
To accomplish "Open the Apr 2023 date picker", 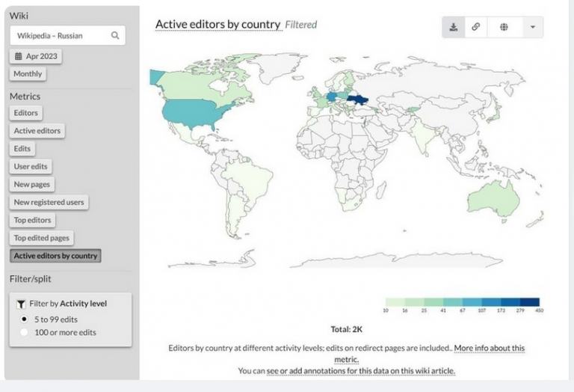I will 36,56.
